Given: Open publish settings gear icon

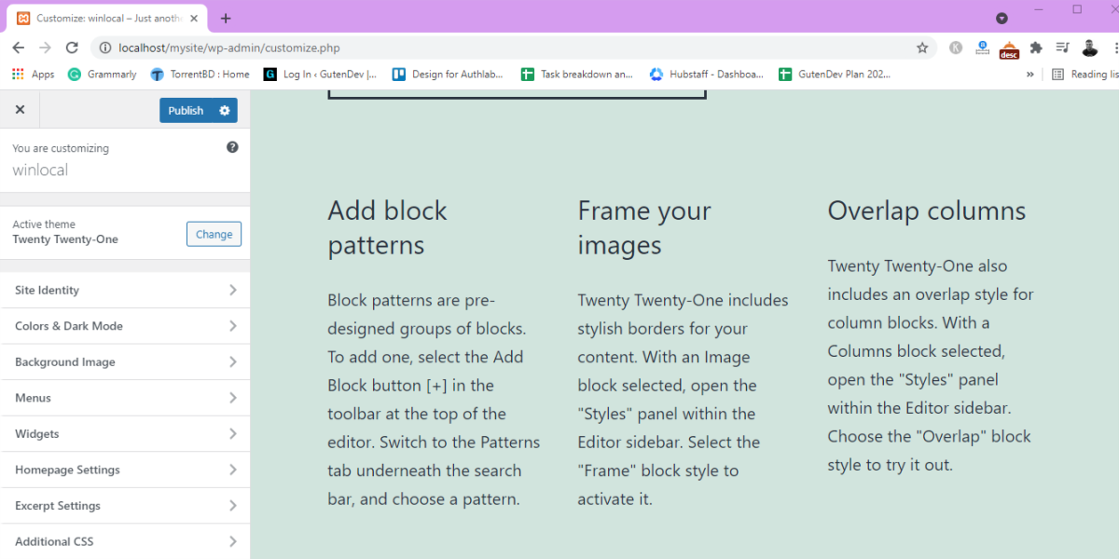Looking at the screenshot, I should (x=225, y=110).
